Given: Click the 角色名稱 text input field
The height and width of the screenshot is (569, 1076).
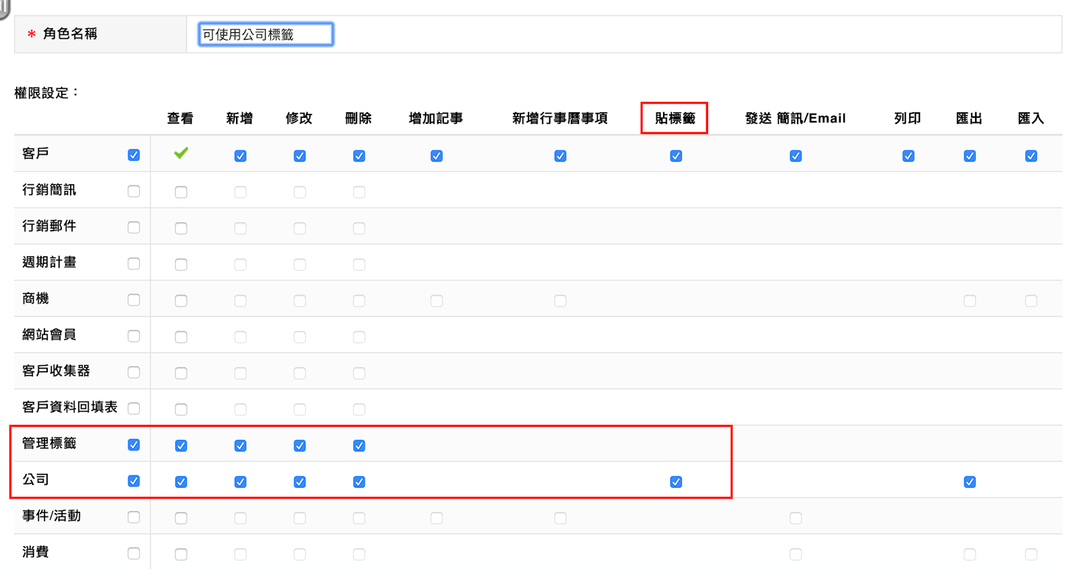Looking at the screenshot, I should pos(266,34).
